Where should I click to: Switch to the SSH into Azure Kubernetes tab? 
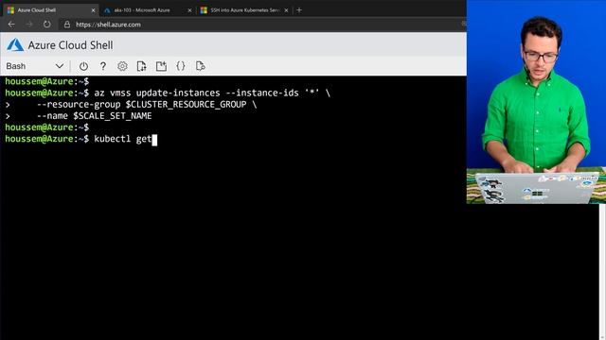click(244, 10)
